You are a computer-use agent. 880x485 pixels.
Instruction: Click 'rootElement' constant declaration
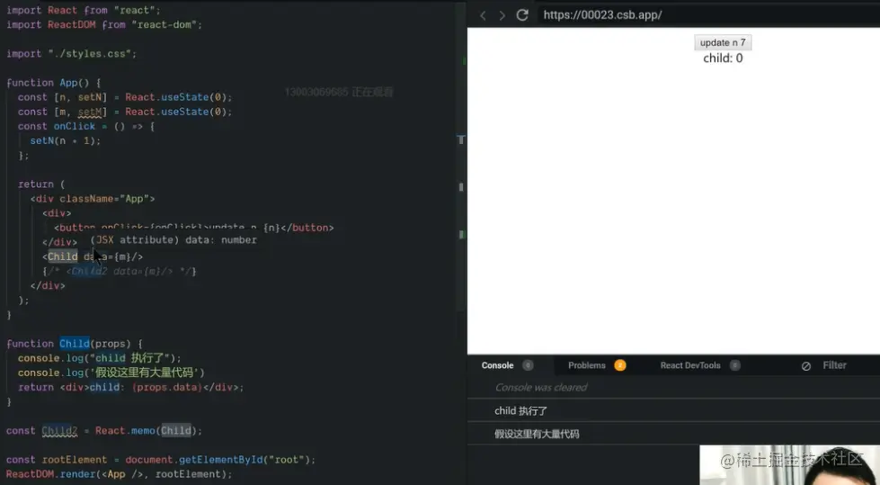[x=74, y=460]
